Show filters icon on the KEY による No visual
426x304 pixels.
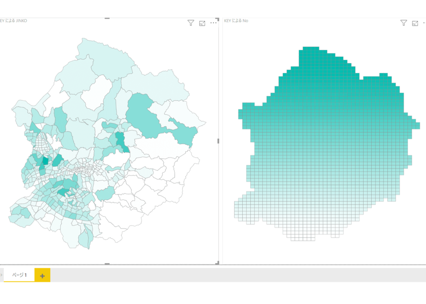(404, 23)
